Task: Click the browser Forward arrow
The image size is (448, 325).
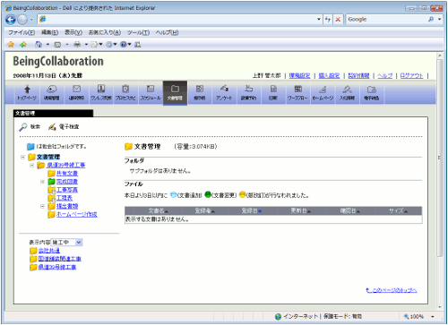Action: click(x=22, y=20)
